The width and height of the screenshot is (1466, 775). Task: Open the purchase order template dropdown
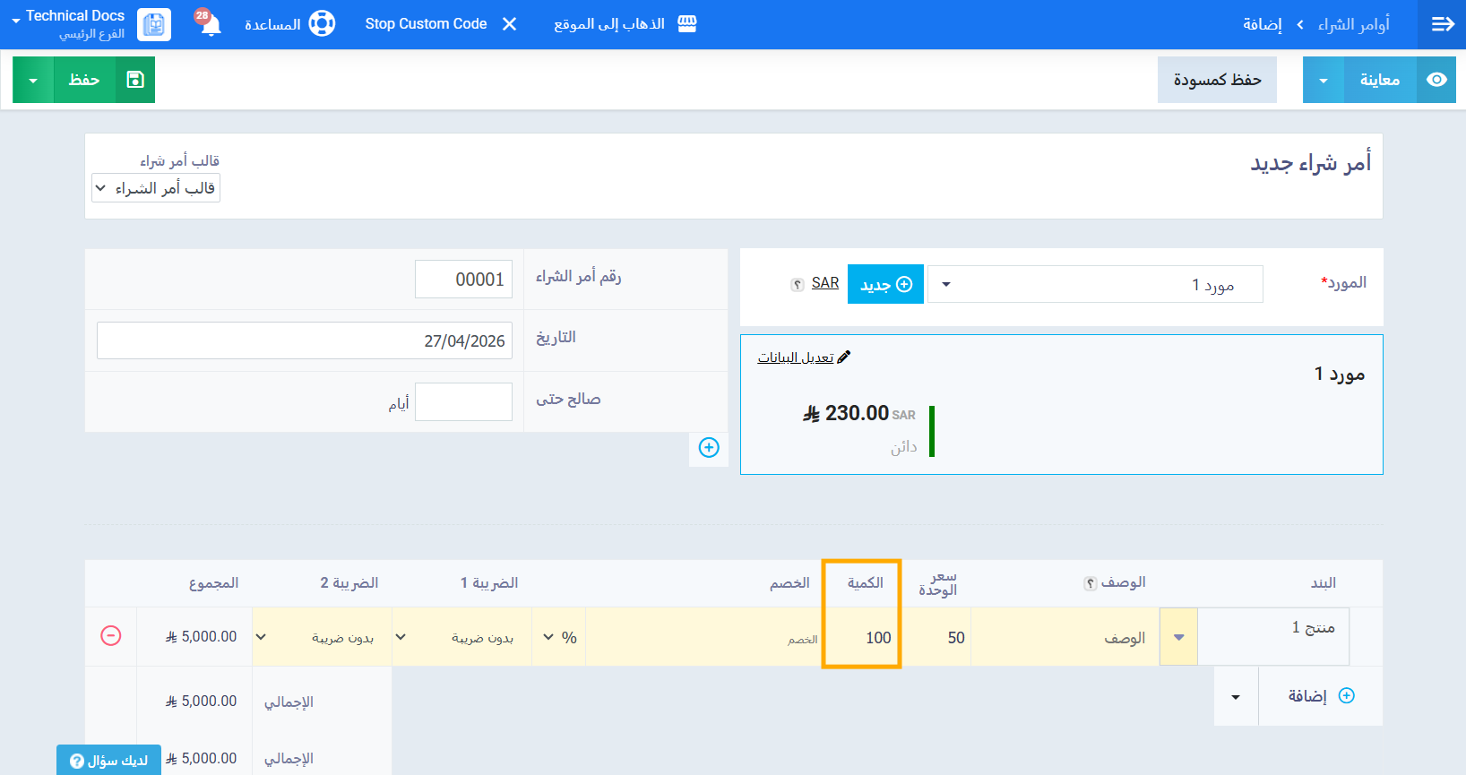tap(156, 188)
